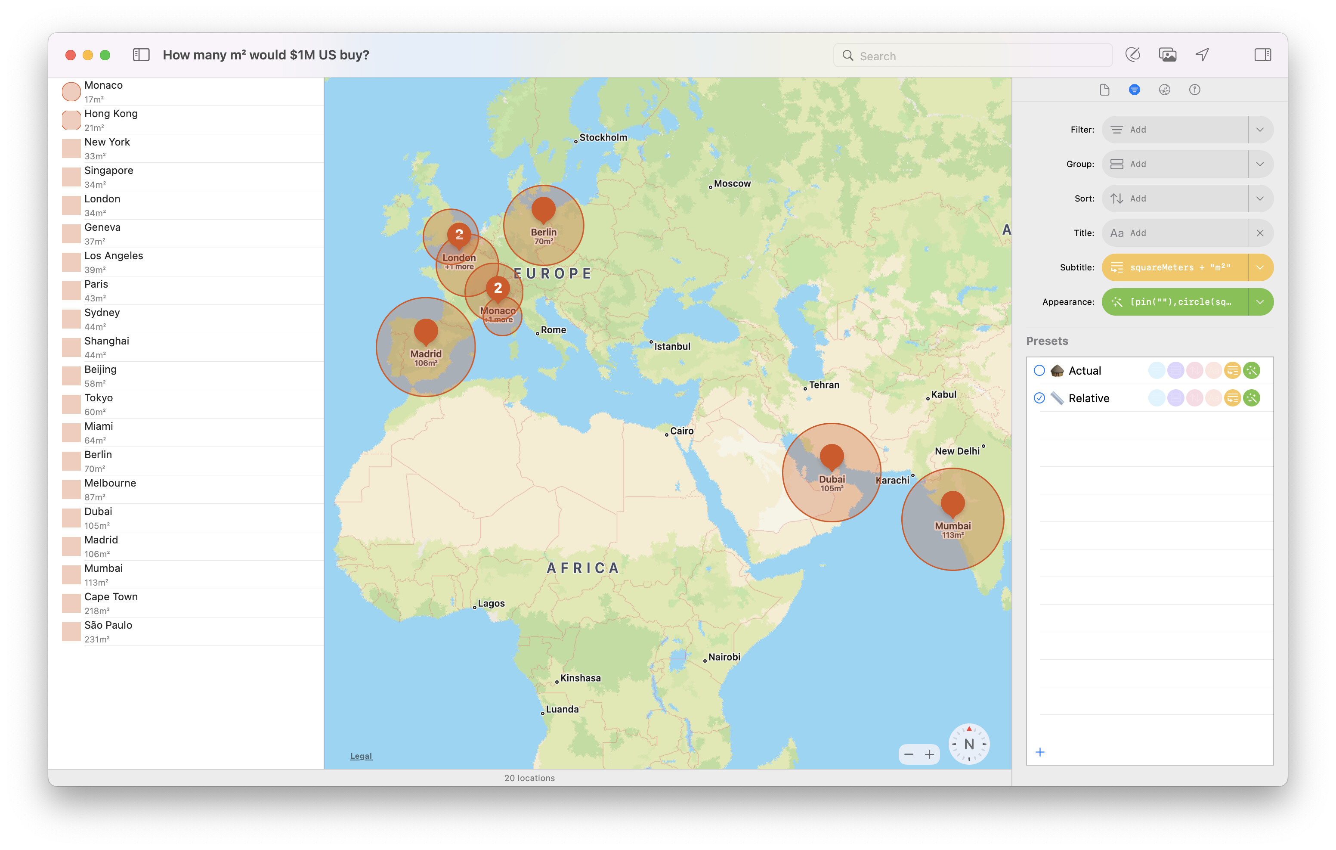Click Relative preset's pink sort badge
Viewport: 1336px width, 850px height.
[1194, 398]
